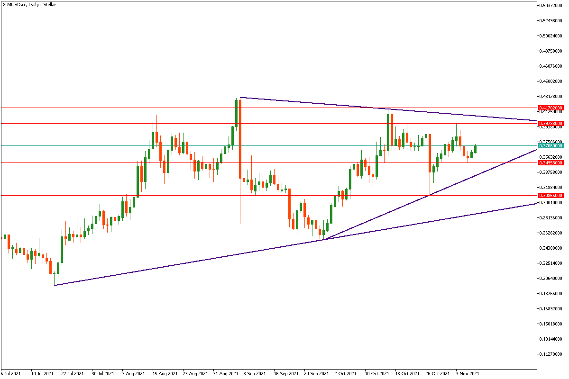Click the 0.20640000 price scale value
Viewport: 569px width, 379px height.
[x=551, y=278]
